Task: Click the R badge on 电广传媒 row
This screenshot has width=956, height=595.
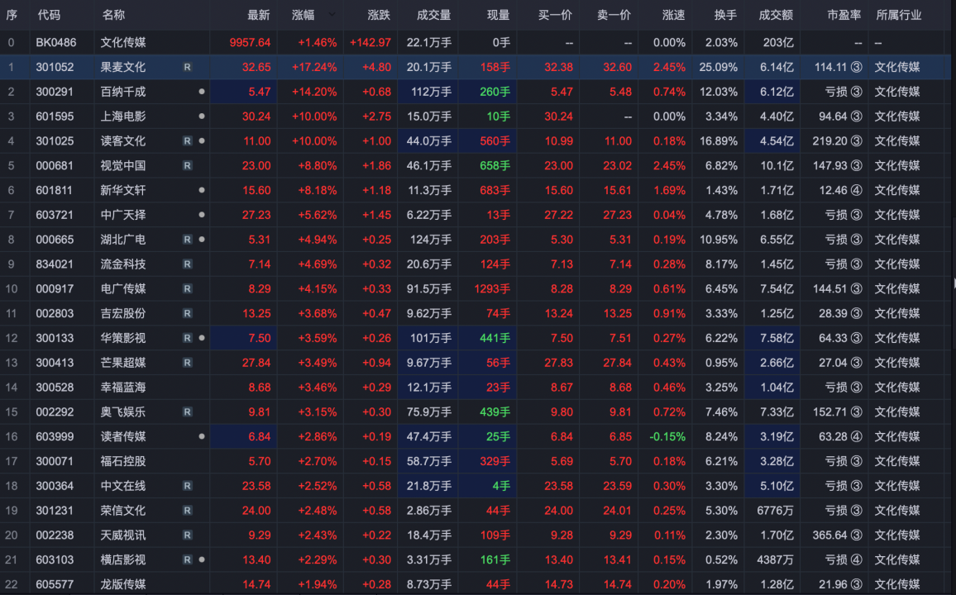Action: (188, 288)
